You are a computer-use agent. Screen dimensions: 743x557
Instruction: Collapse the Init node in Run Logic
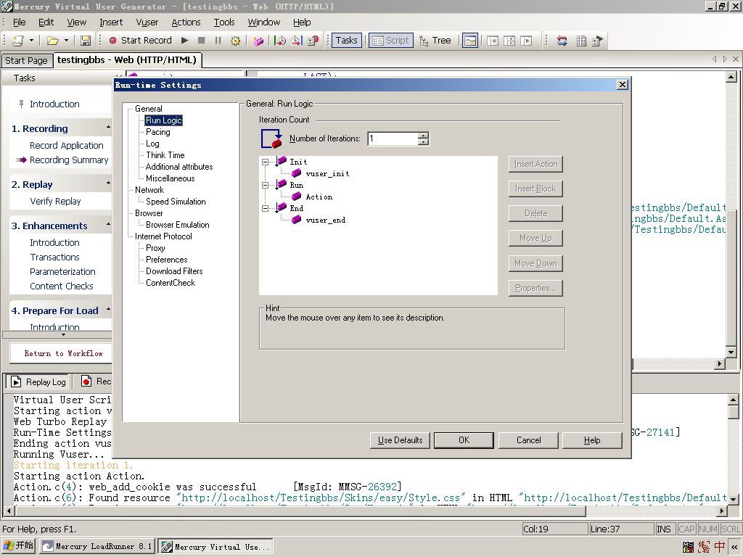pos(266,162)
